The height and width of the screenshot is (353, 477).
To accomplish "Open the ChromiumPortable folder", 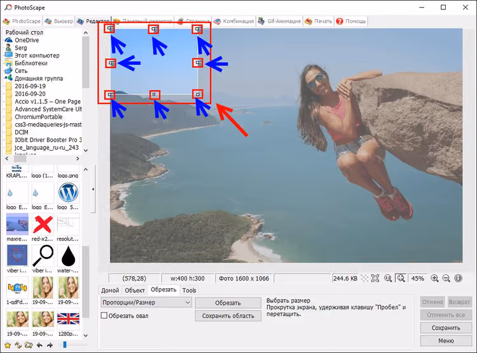I will pyautogui.click(x=38, y=117).
